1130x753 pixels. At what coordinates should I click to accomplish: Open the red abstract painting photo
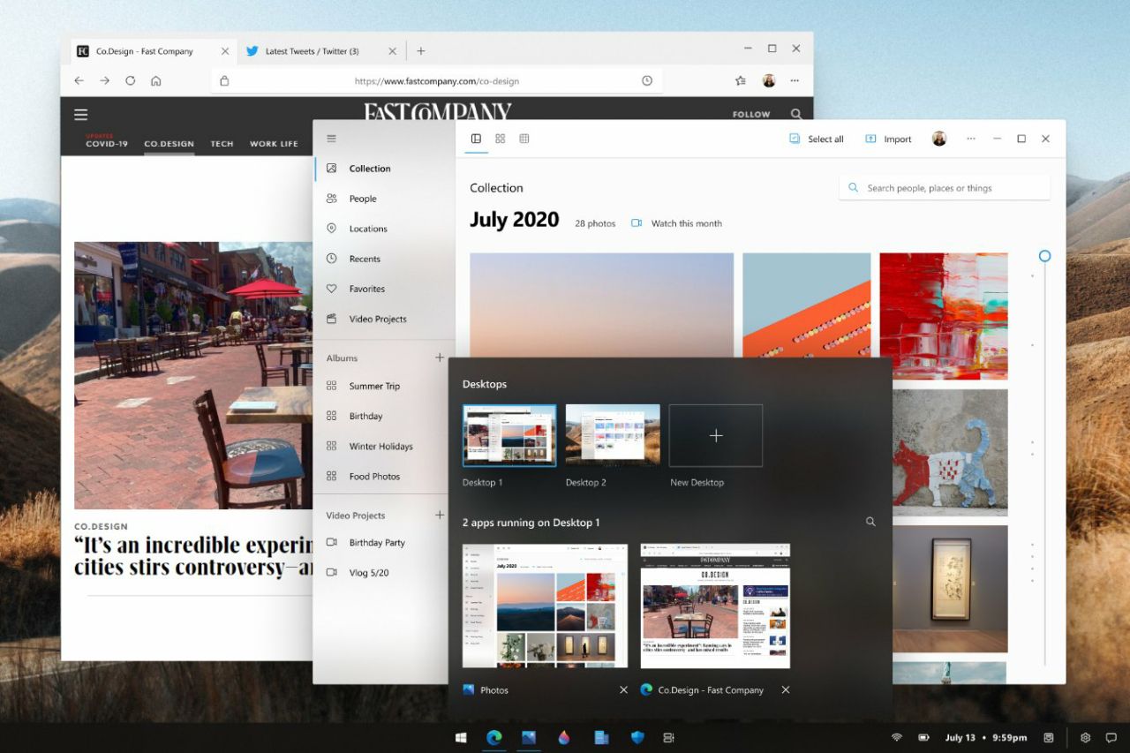(944, 316)
